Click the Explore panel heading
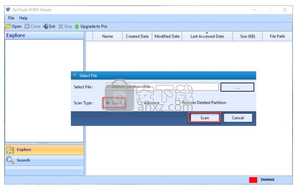300x192 pixels. click(16, 35)
